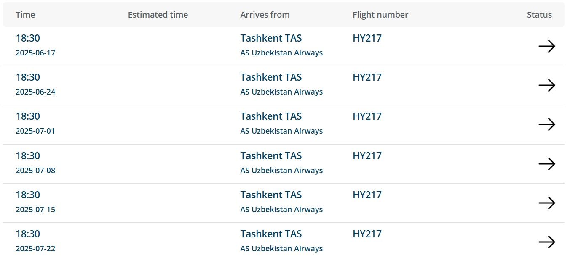This screenshot has width=570, height=263.
Task: Click the Time column header
Action: point(25,15)
